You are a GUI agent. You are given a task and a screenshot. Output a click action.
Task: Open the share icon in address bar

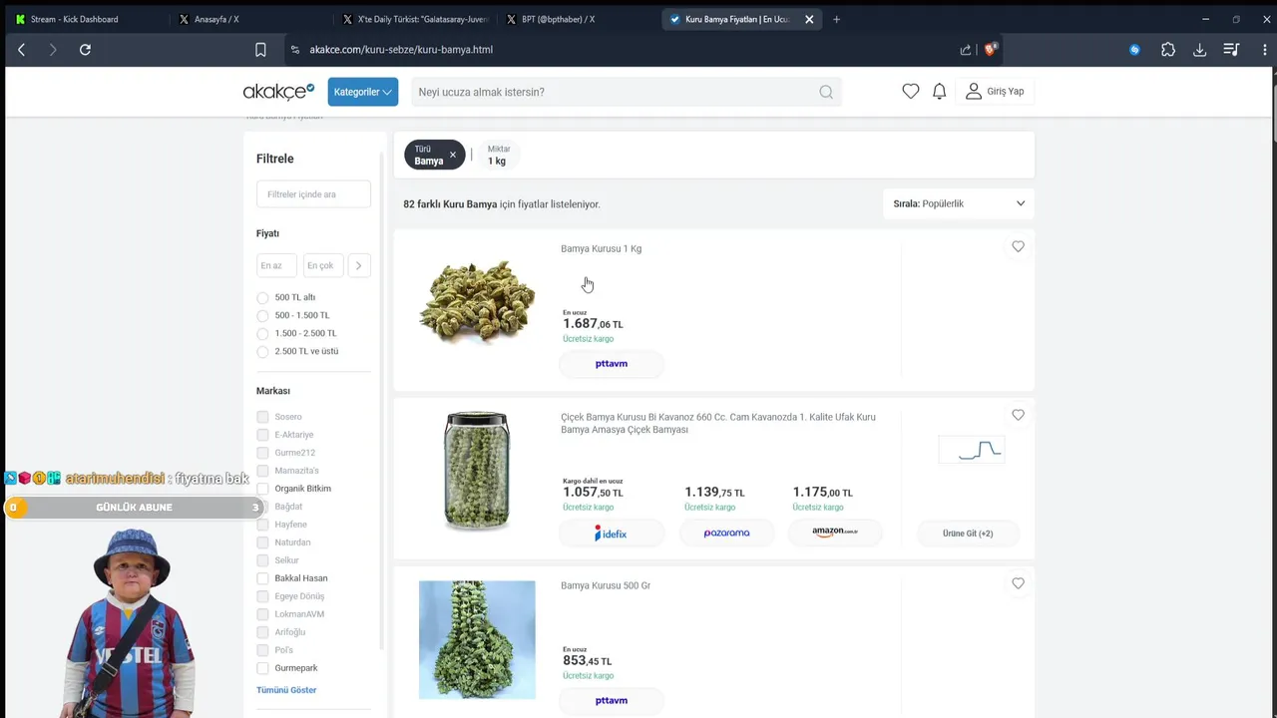click(x=965, y=50)
